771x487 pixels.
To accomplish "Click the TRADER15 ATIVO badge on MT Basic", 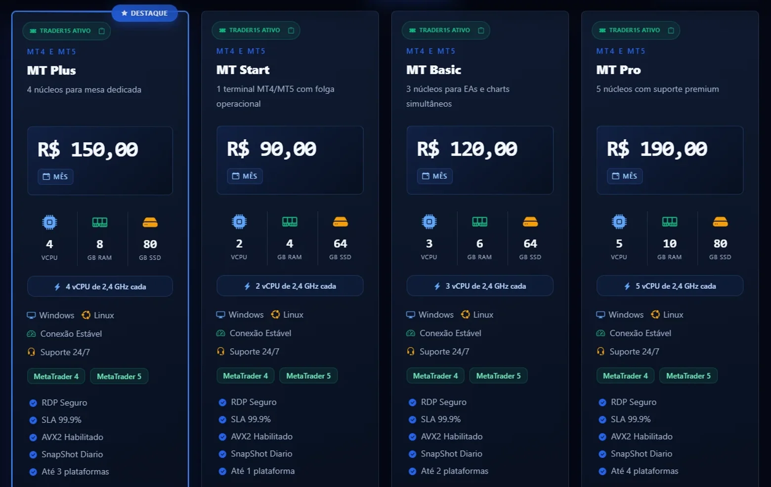I will pyautogui.click(x=446, y=30).
